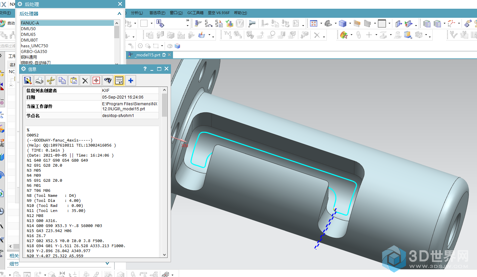Click the Machine Simulation icon
This screenshot has height=277, width=477.
coord(252,23)
